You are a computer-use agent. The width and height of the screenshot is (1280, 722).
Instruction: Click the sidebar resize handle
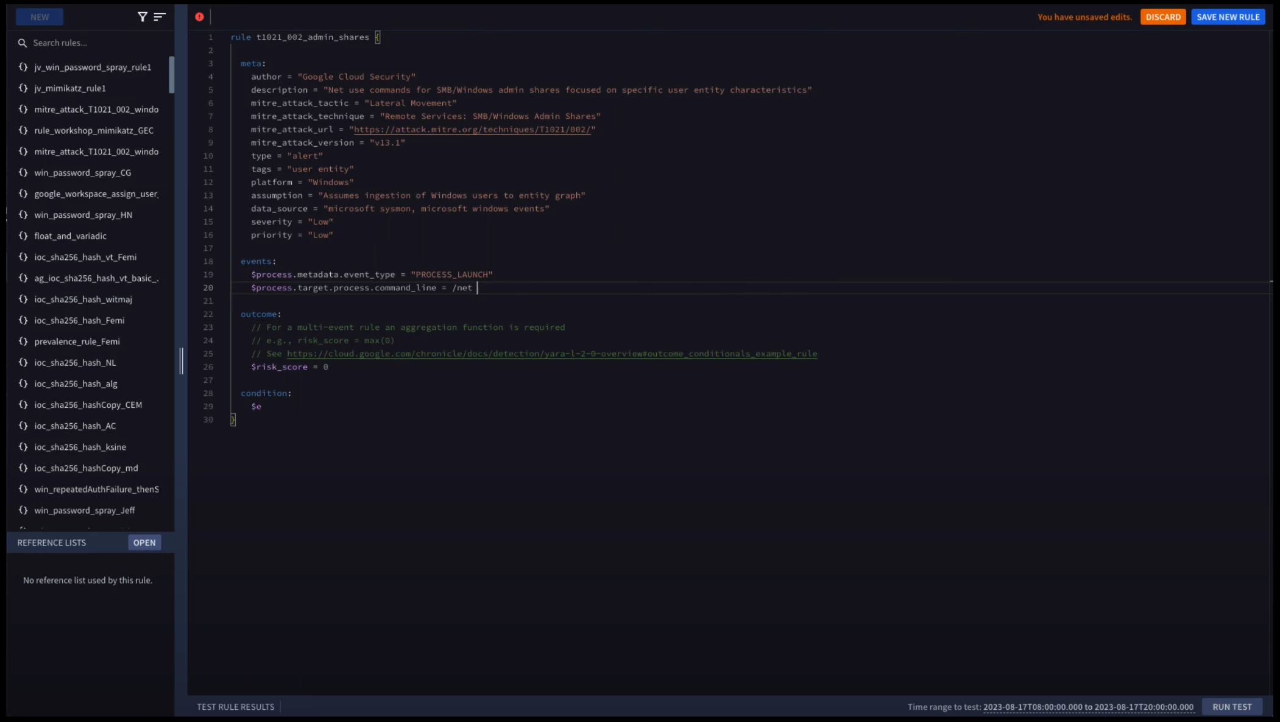(x=181, y=361)
